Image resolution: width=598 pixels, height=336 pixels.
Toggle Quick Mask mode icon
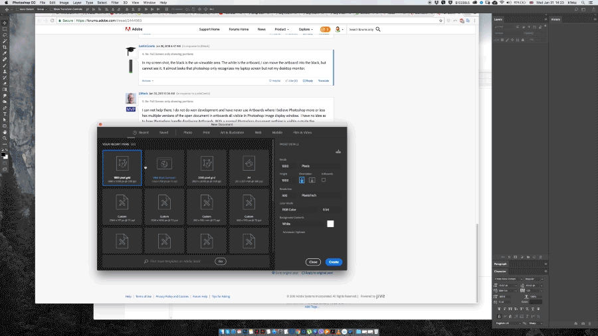tap(5, 163)
